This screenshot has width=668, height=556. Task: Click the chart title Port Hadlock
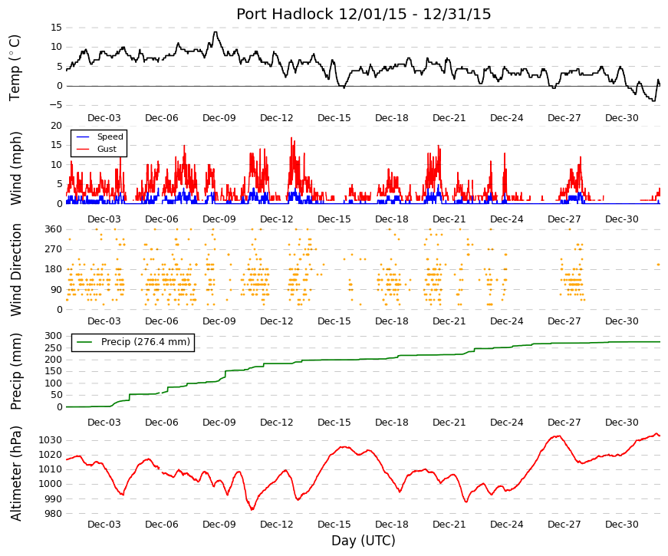coord(285,14)
